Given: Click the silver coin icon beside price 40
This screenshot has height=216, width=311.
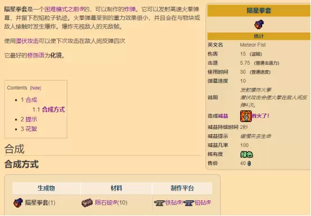Looking at the screenshot, I should tap(249, 164).
